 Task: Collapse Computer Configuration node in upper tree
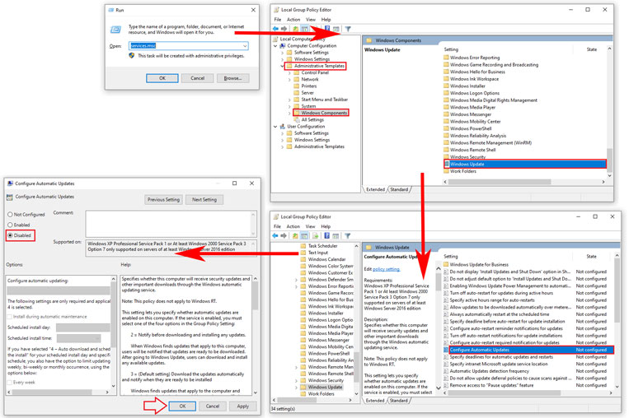(275, 46)
